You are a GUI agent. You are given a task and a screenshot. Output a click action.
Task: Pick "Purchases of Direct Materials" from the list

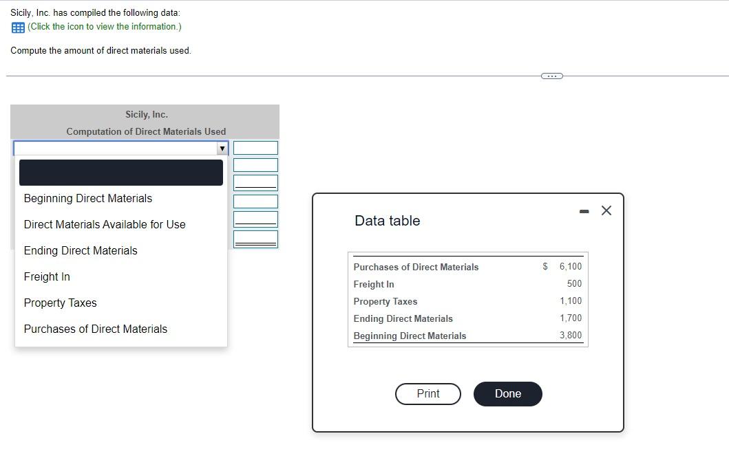pyautogui.click(x=95, y=329)
